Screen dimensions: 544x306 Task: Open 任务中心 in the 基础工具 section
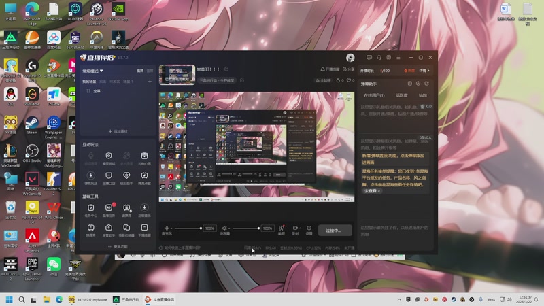point(91,210)
